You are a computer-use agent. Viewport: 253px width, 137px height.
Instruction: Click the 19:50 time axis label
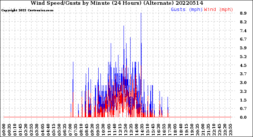[191, 130]
